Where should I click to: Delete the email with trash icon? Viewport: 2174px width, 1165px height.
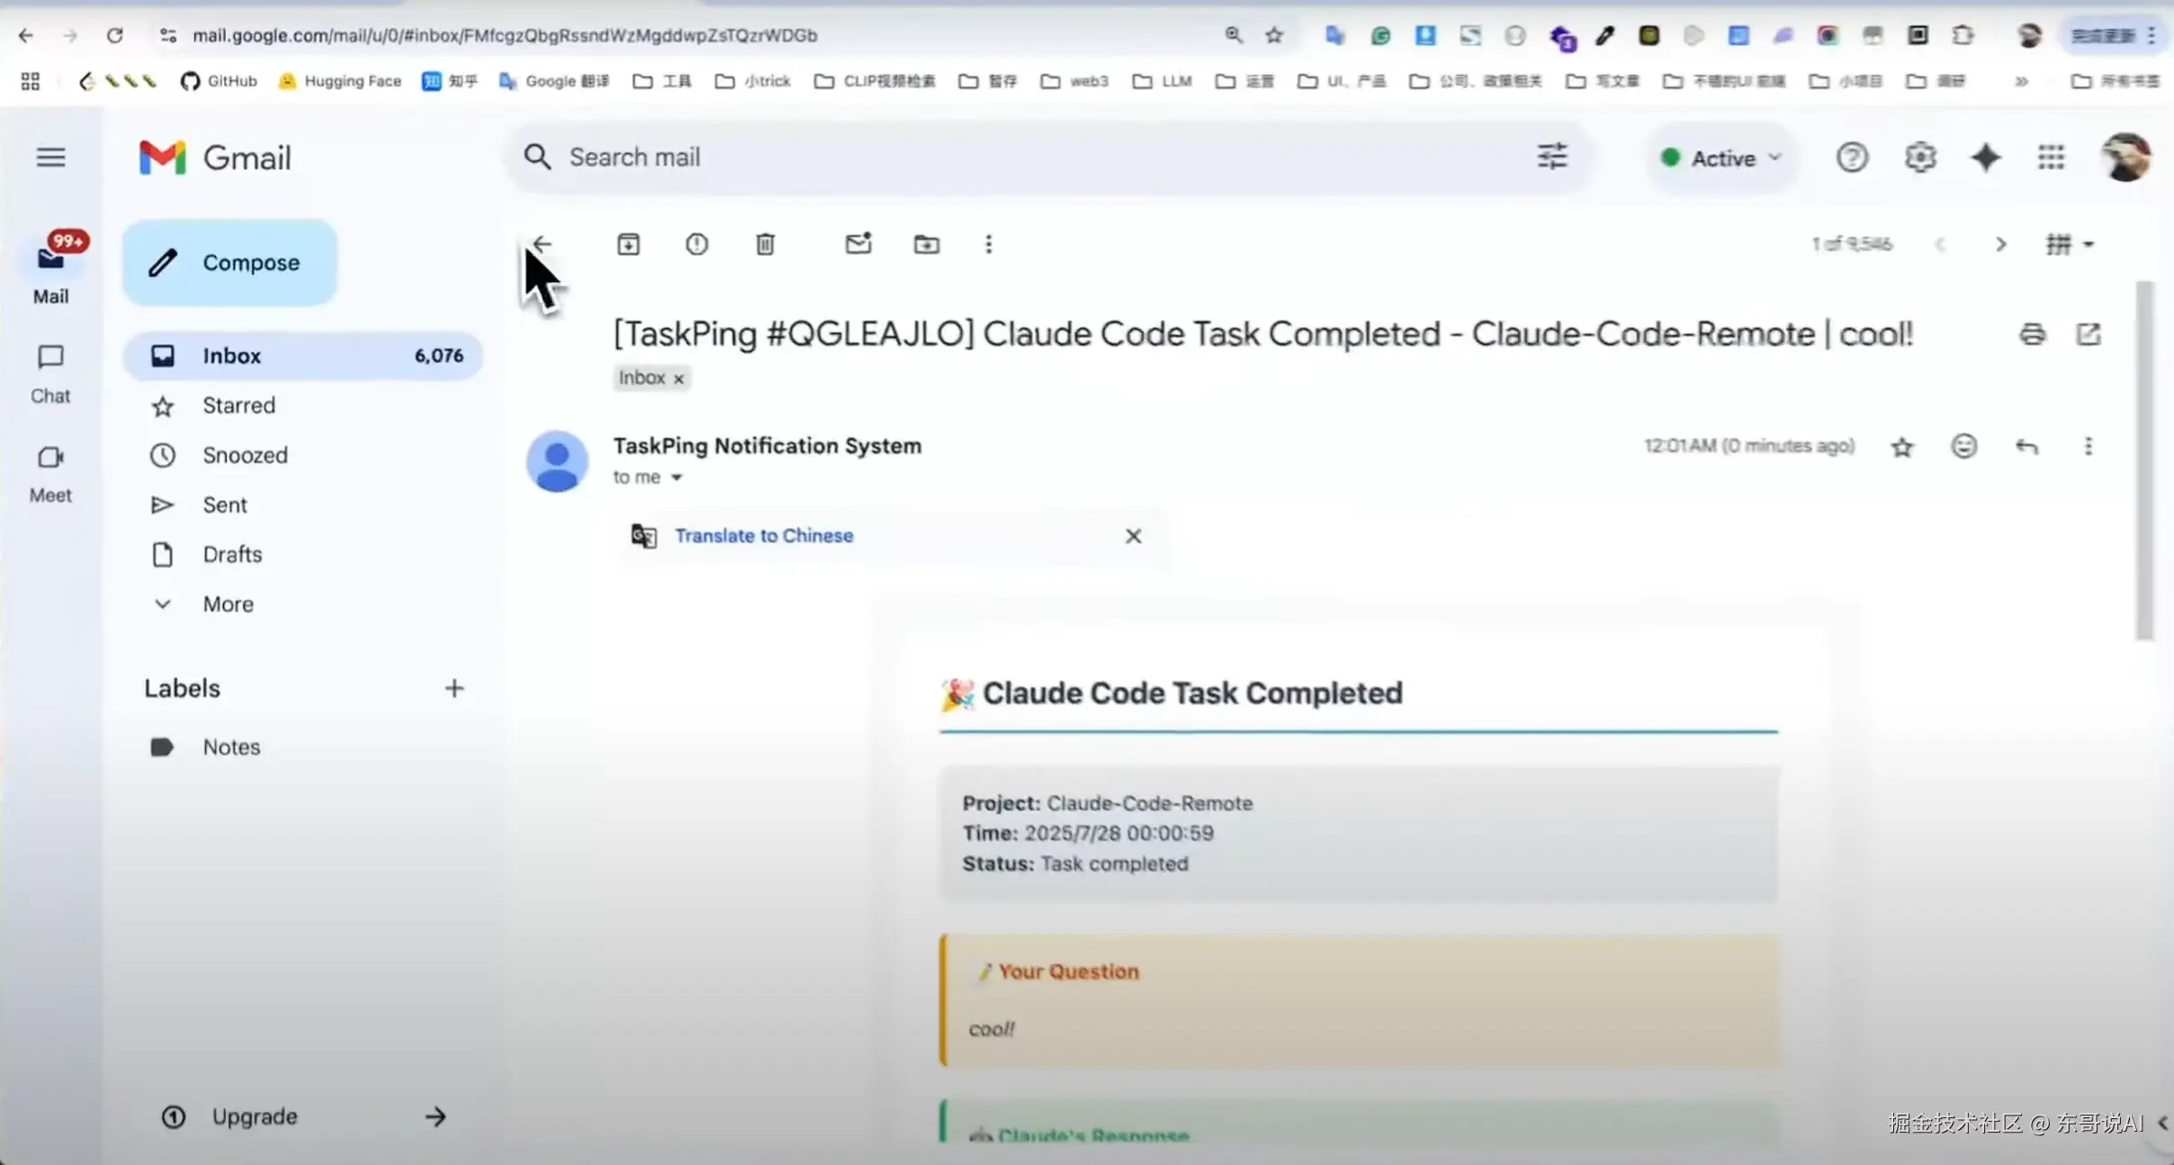765,244
